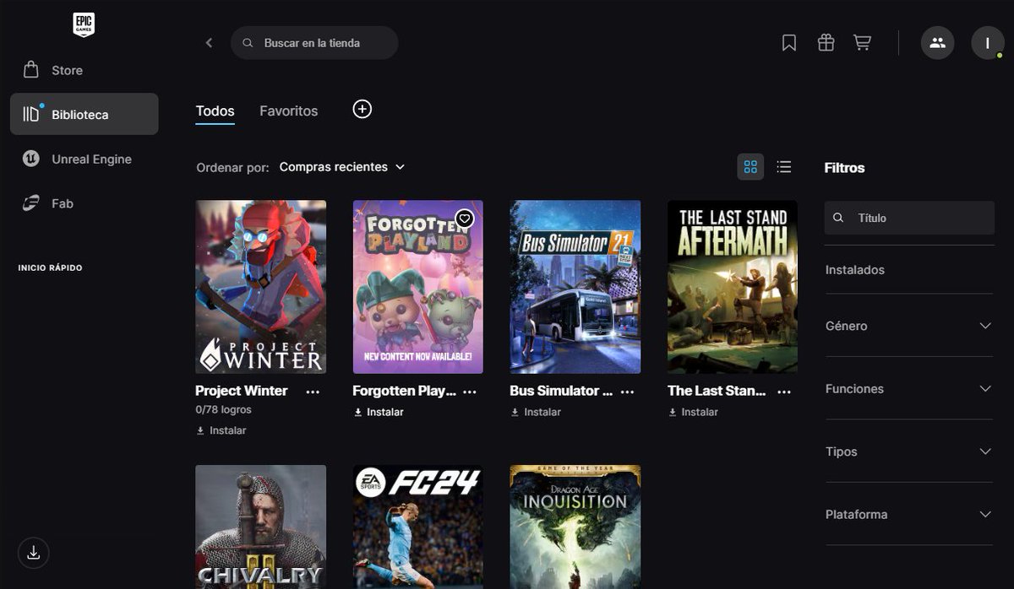Click the Fab logo icon
This screenshot has height=589, width=1014.
pyautogui.click(x=31, y=203)
